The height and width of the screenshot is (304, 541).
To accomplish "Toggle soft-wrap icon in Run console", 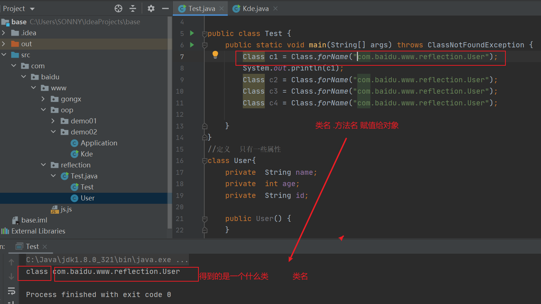I will (x=11, y=291).
